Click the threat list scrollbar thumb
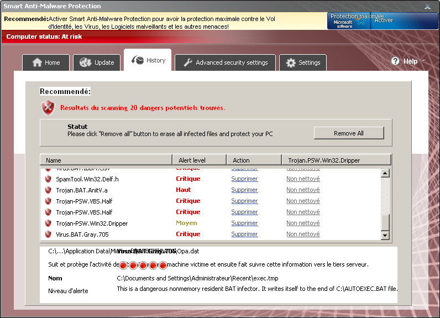 [x=385, y=222]
